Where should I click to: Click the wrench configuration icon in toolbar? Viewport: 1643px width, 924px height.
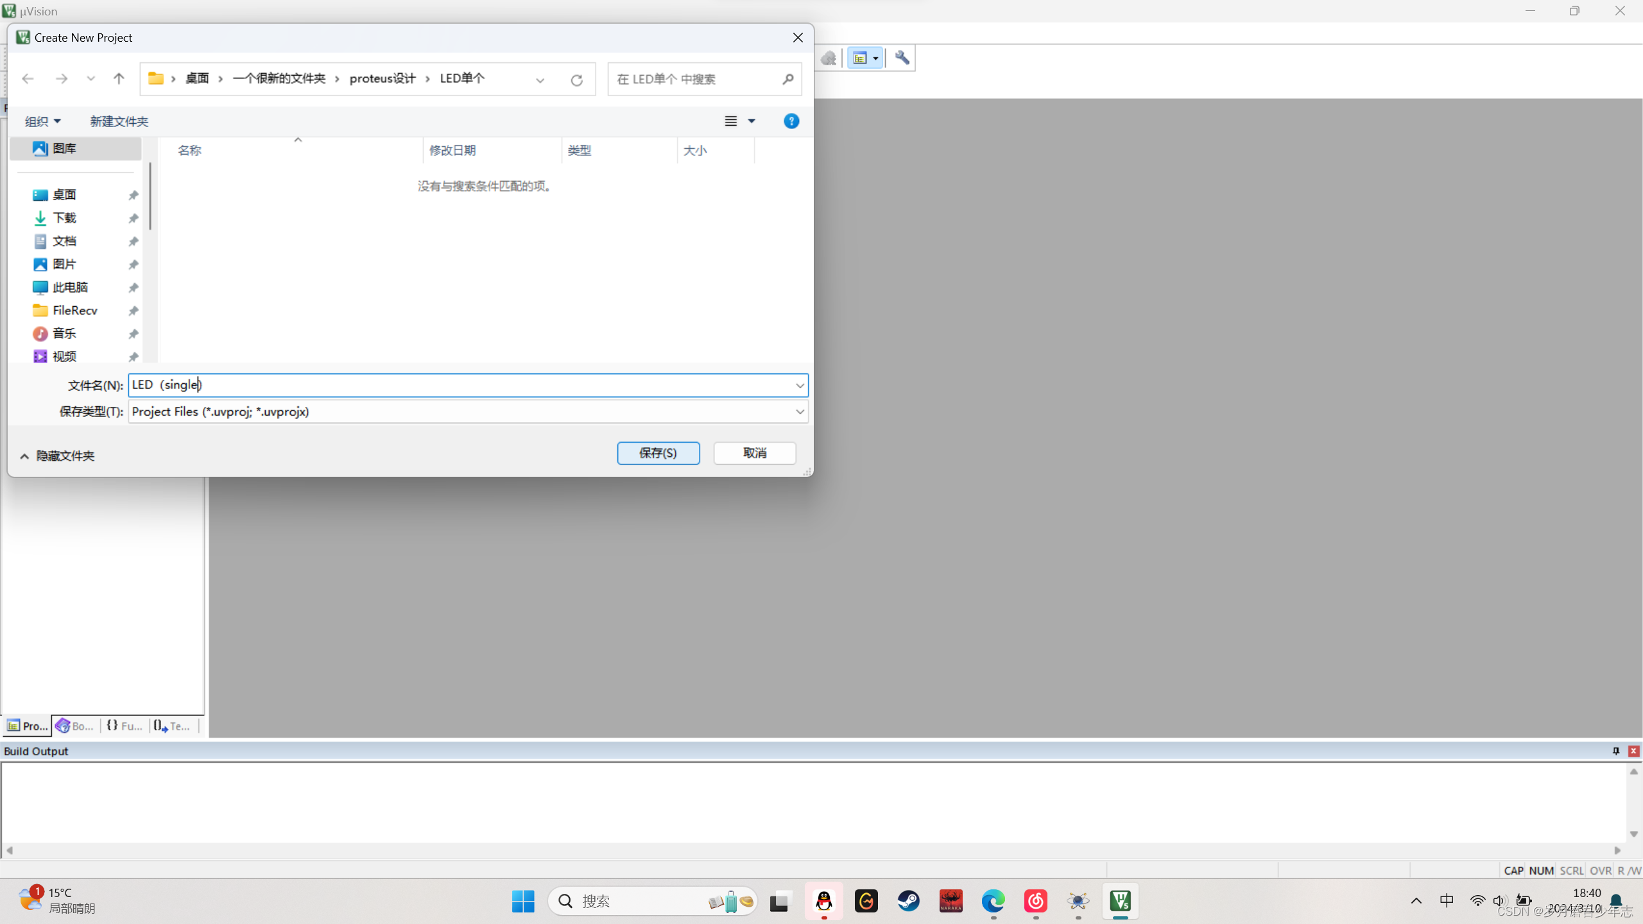[x=902, y=58]
